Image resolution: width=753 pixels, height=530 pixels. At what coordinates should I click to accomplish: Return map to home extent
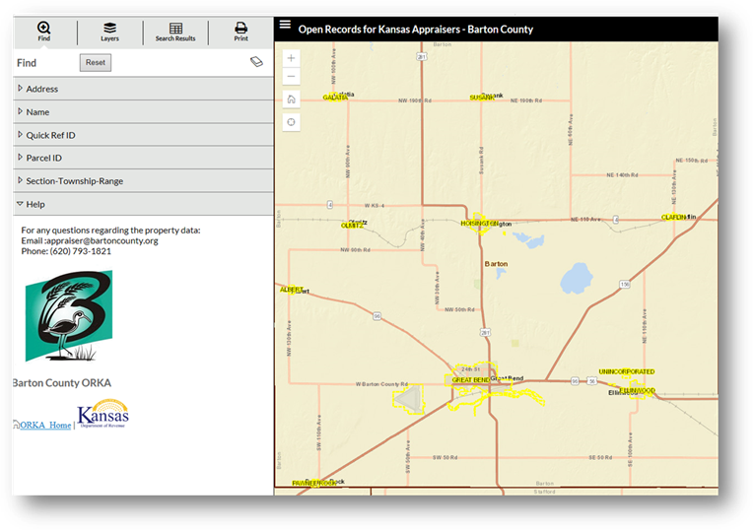coord(291,99)
